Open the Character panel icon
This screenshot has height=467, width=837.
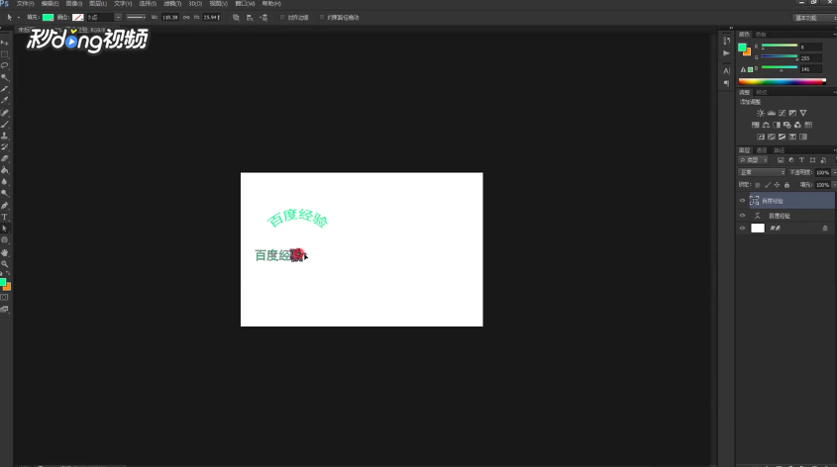pyautogui.click(x=726, y=70)
